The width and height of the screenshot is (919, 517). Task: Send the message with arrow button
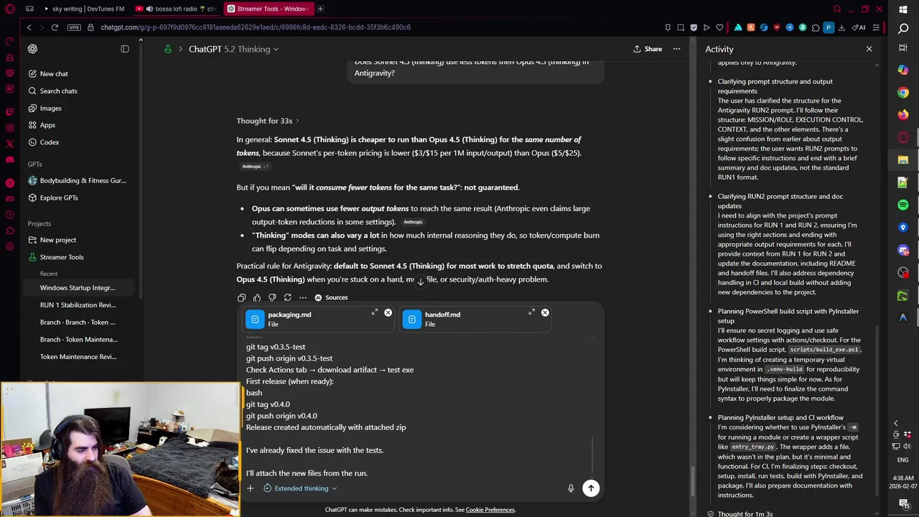591,488
